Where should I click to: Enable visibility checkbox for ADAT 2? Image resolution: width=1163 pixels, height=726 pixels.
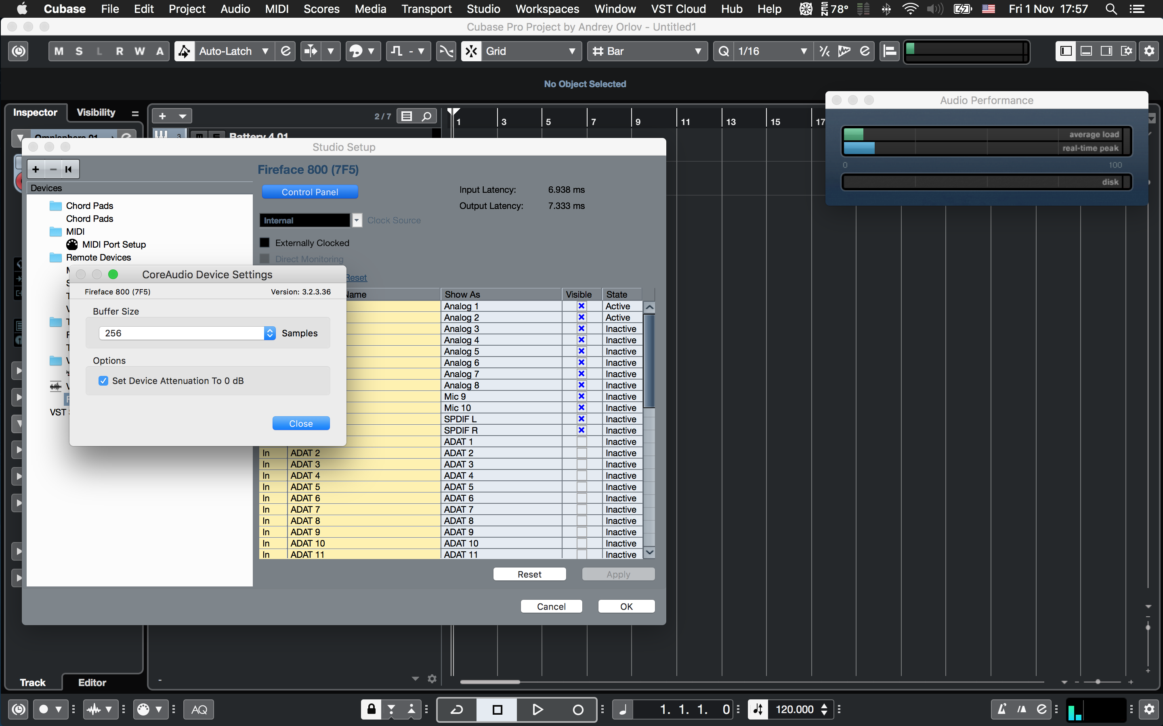click(x=581, y=453)
